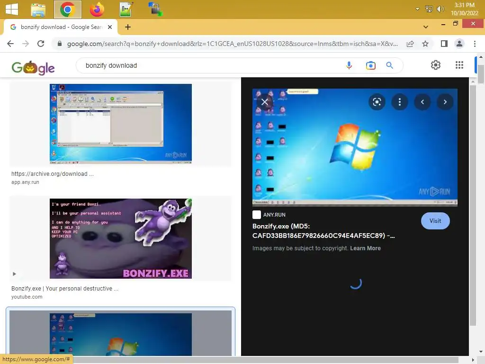Viewport: 485px width, 364px height.
Task: Submit search with the magnifier icon
Action: click(x=389, y=65)
